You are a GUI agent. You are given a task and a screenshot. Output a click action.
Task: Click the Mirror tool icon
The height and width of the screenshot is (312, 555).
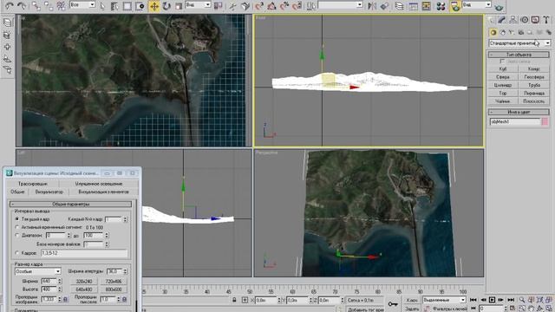coord(372,6)
